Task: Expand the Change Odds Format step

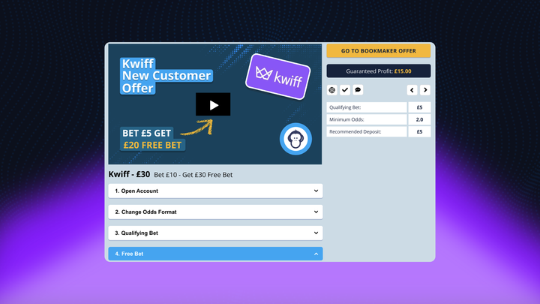Action: coord(215,212)
